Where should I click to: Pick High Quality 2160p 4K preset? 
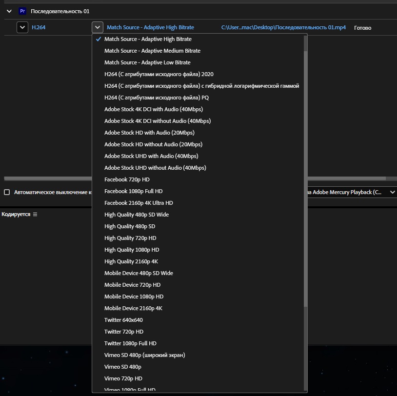tap(131, 261)
